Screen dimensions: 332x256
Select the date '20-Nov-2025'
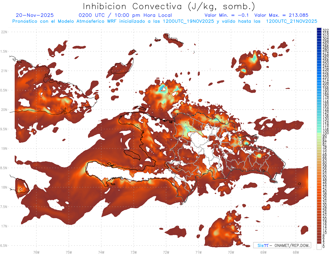tap(35, 15)
